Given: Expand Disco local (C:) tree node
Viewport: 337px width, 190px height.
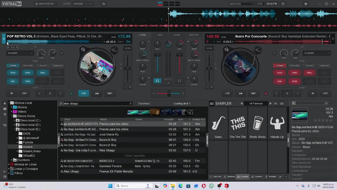Looking at the screenshot, I should [14, 120].
